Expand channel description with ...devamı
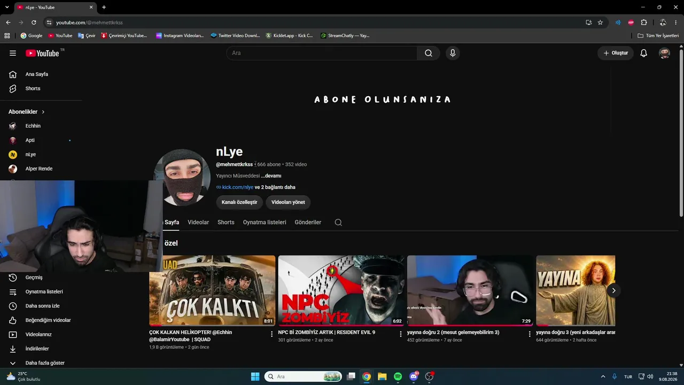 (x=271, y=176)
